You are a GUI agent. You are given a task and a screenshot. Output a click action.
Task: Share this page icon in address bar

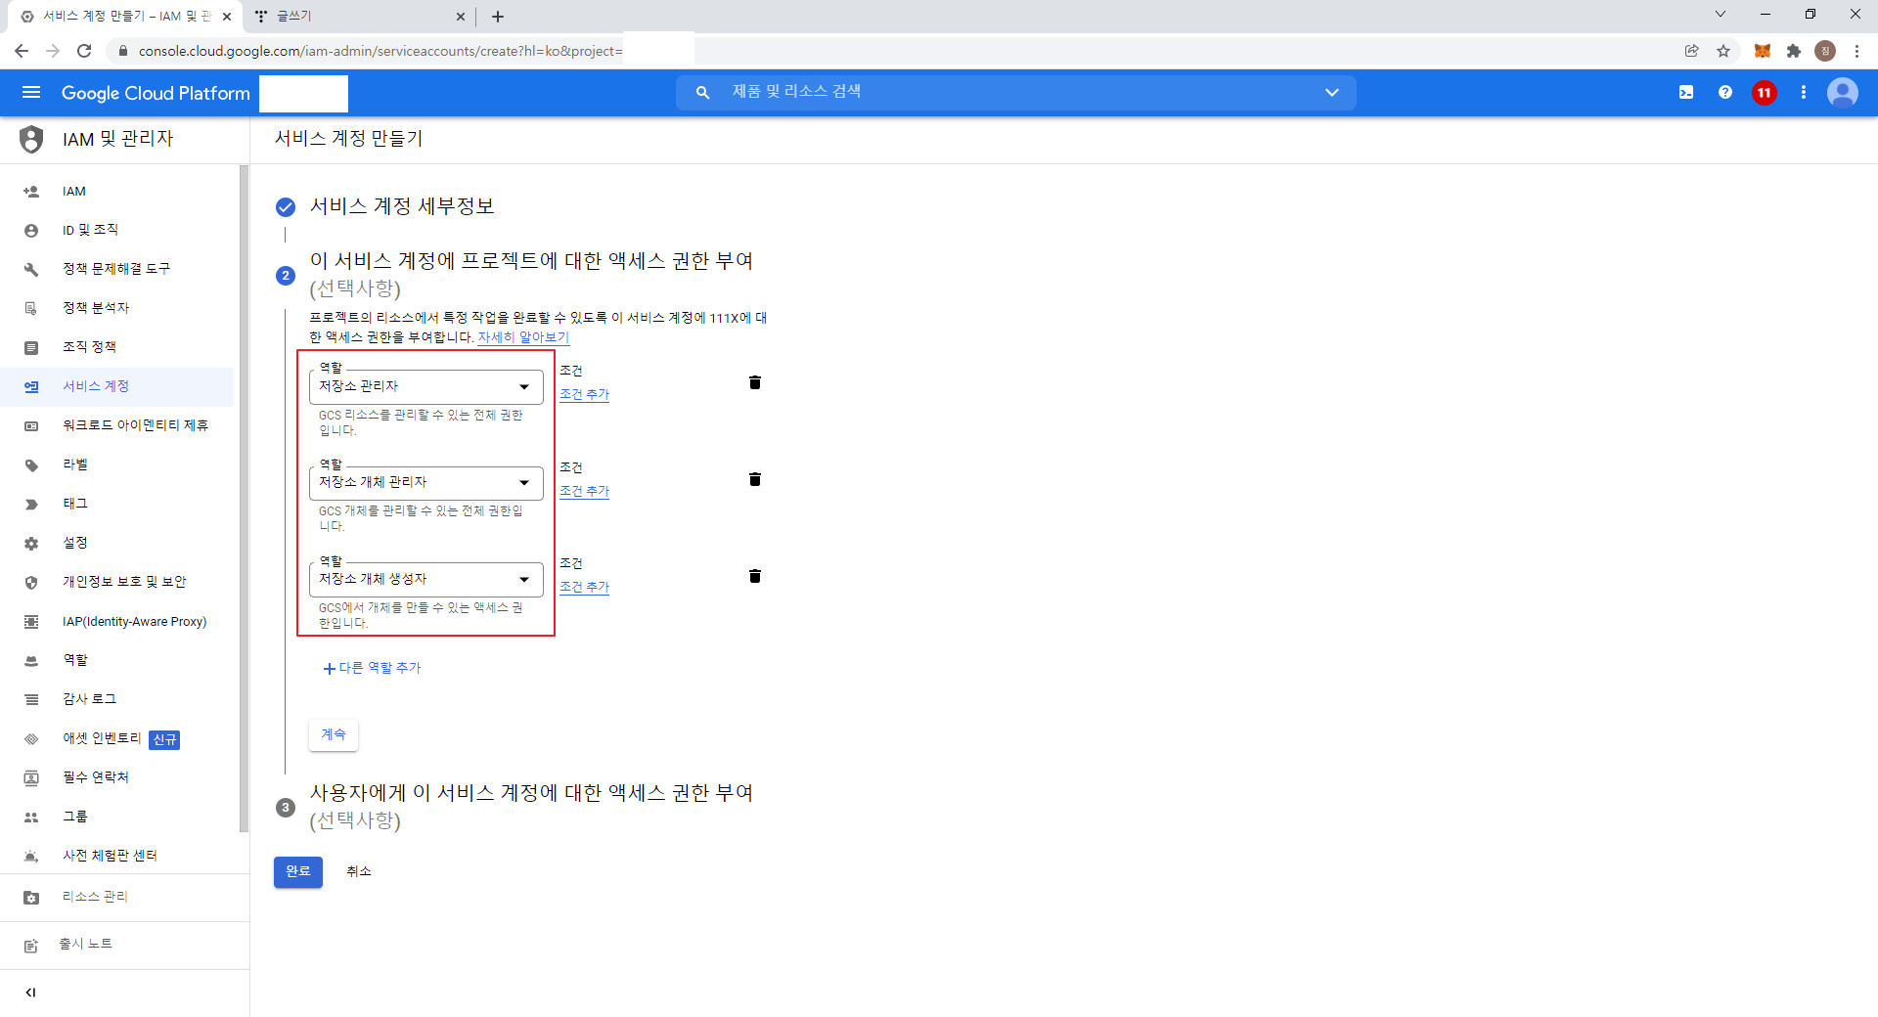point(1692,51)
